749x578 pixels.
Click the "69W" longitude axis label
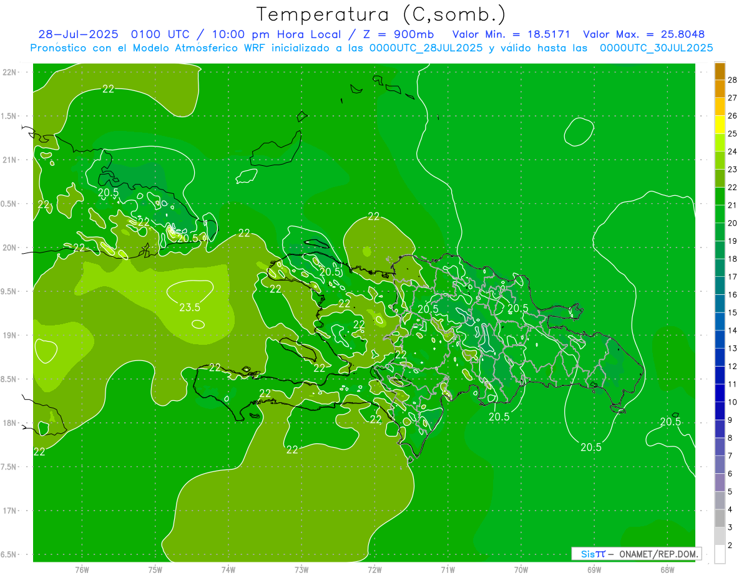tap(594, 570)
